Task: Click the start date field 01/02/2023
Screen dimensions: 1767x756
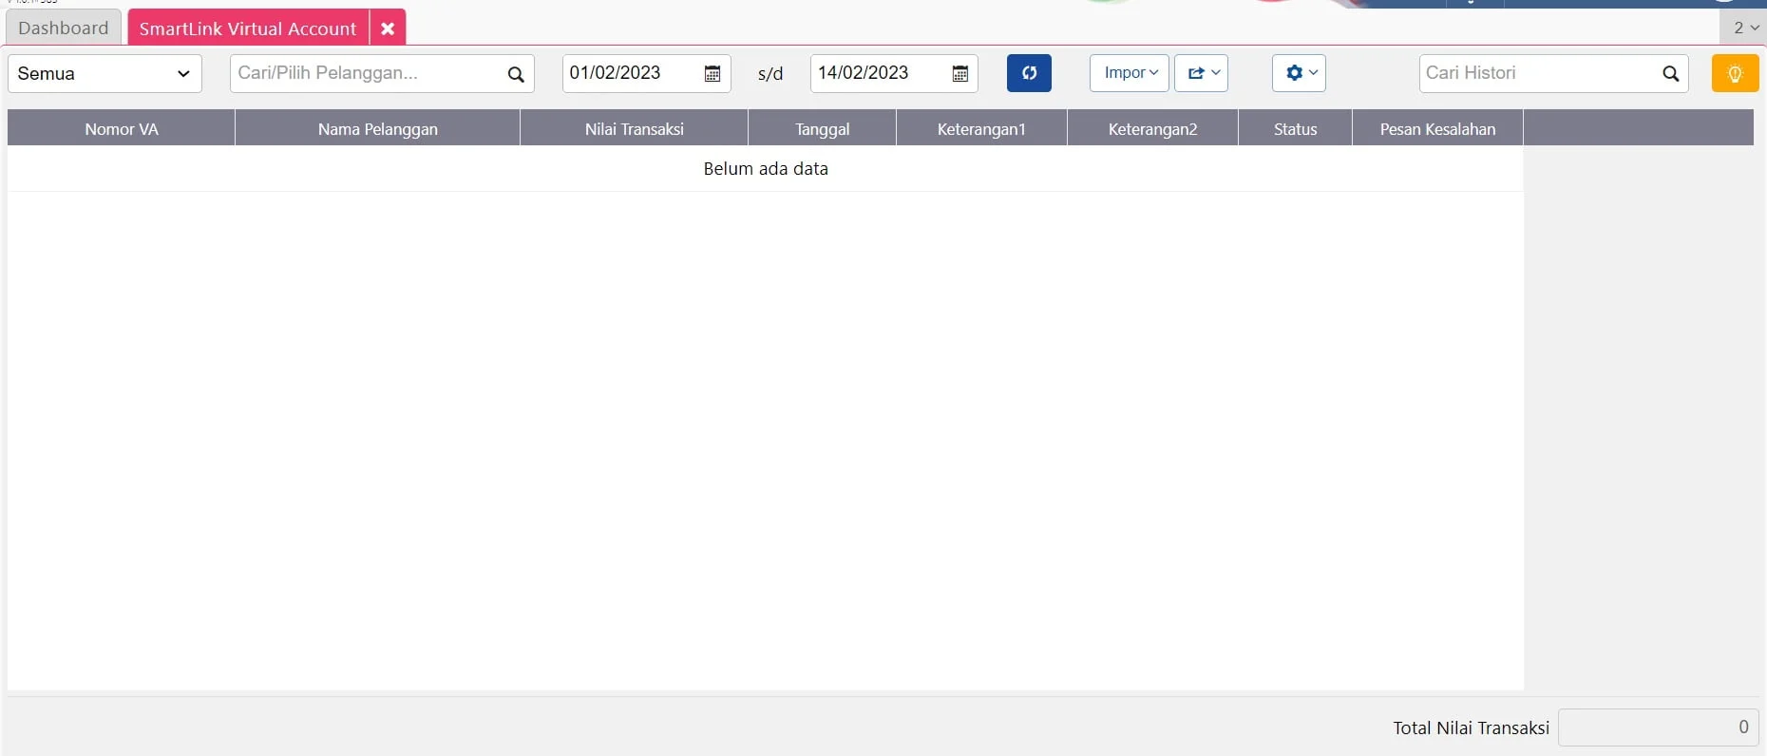Action: click(629, 73)
